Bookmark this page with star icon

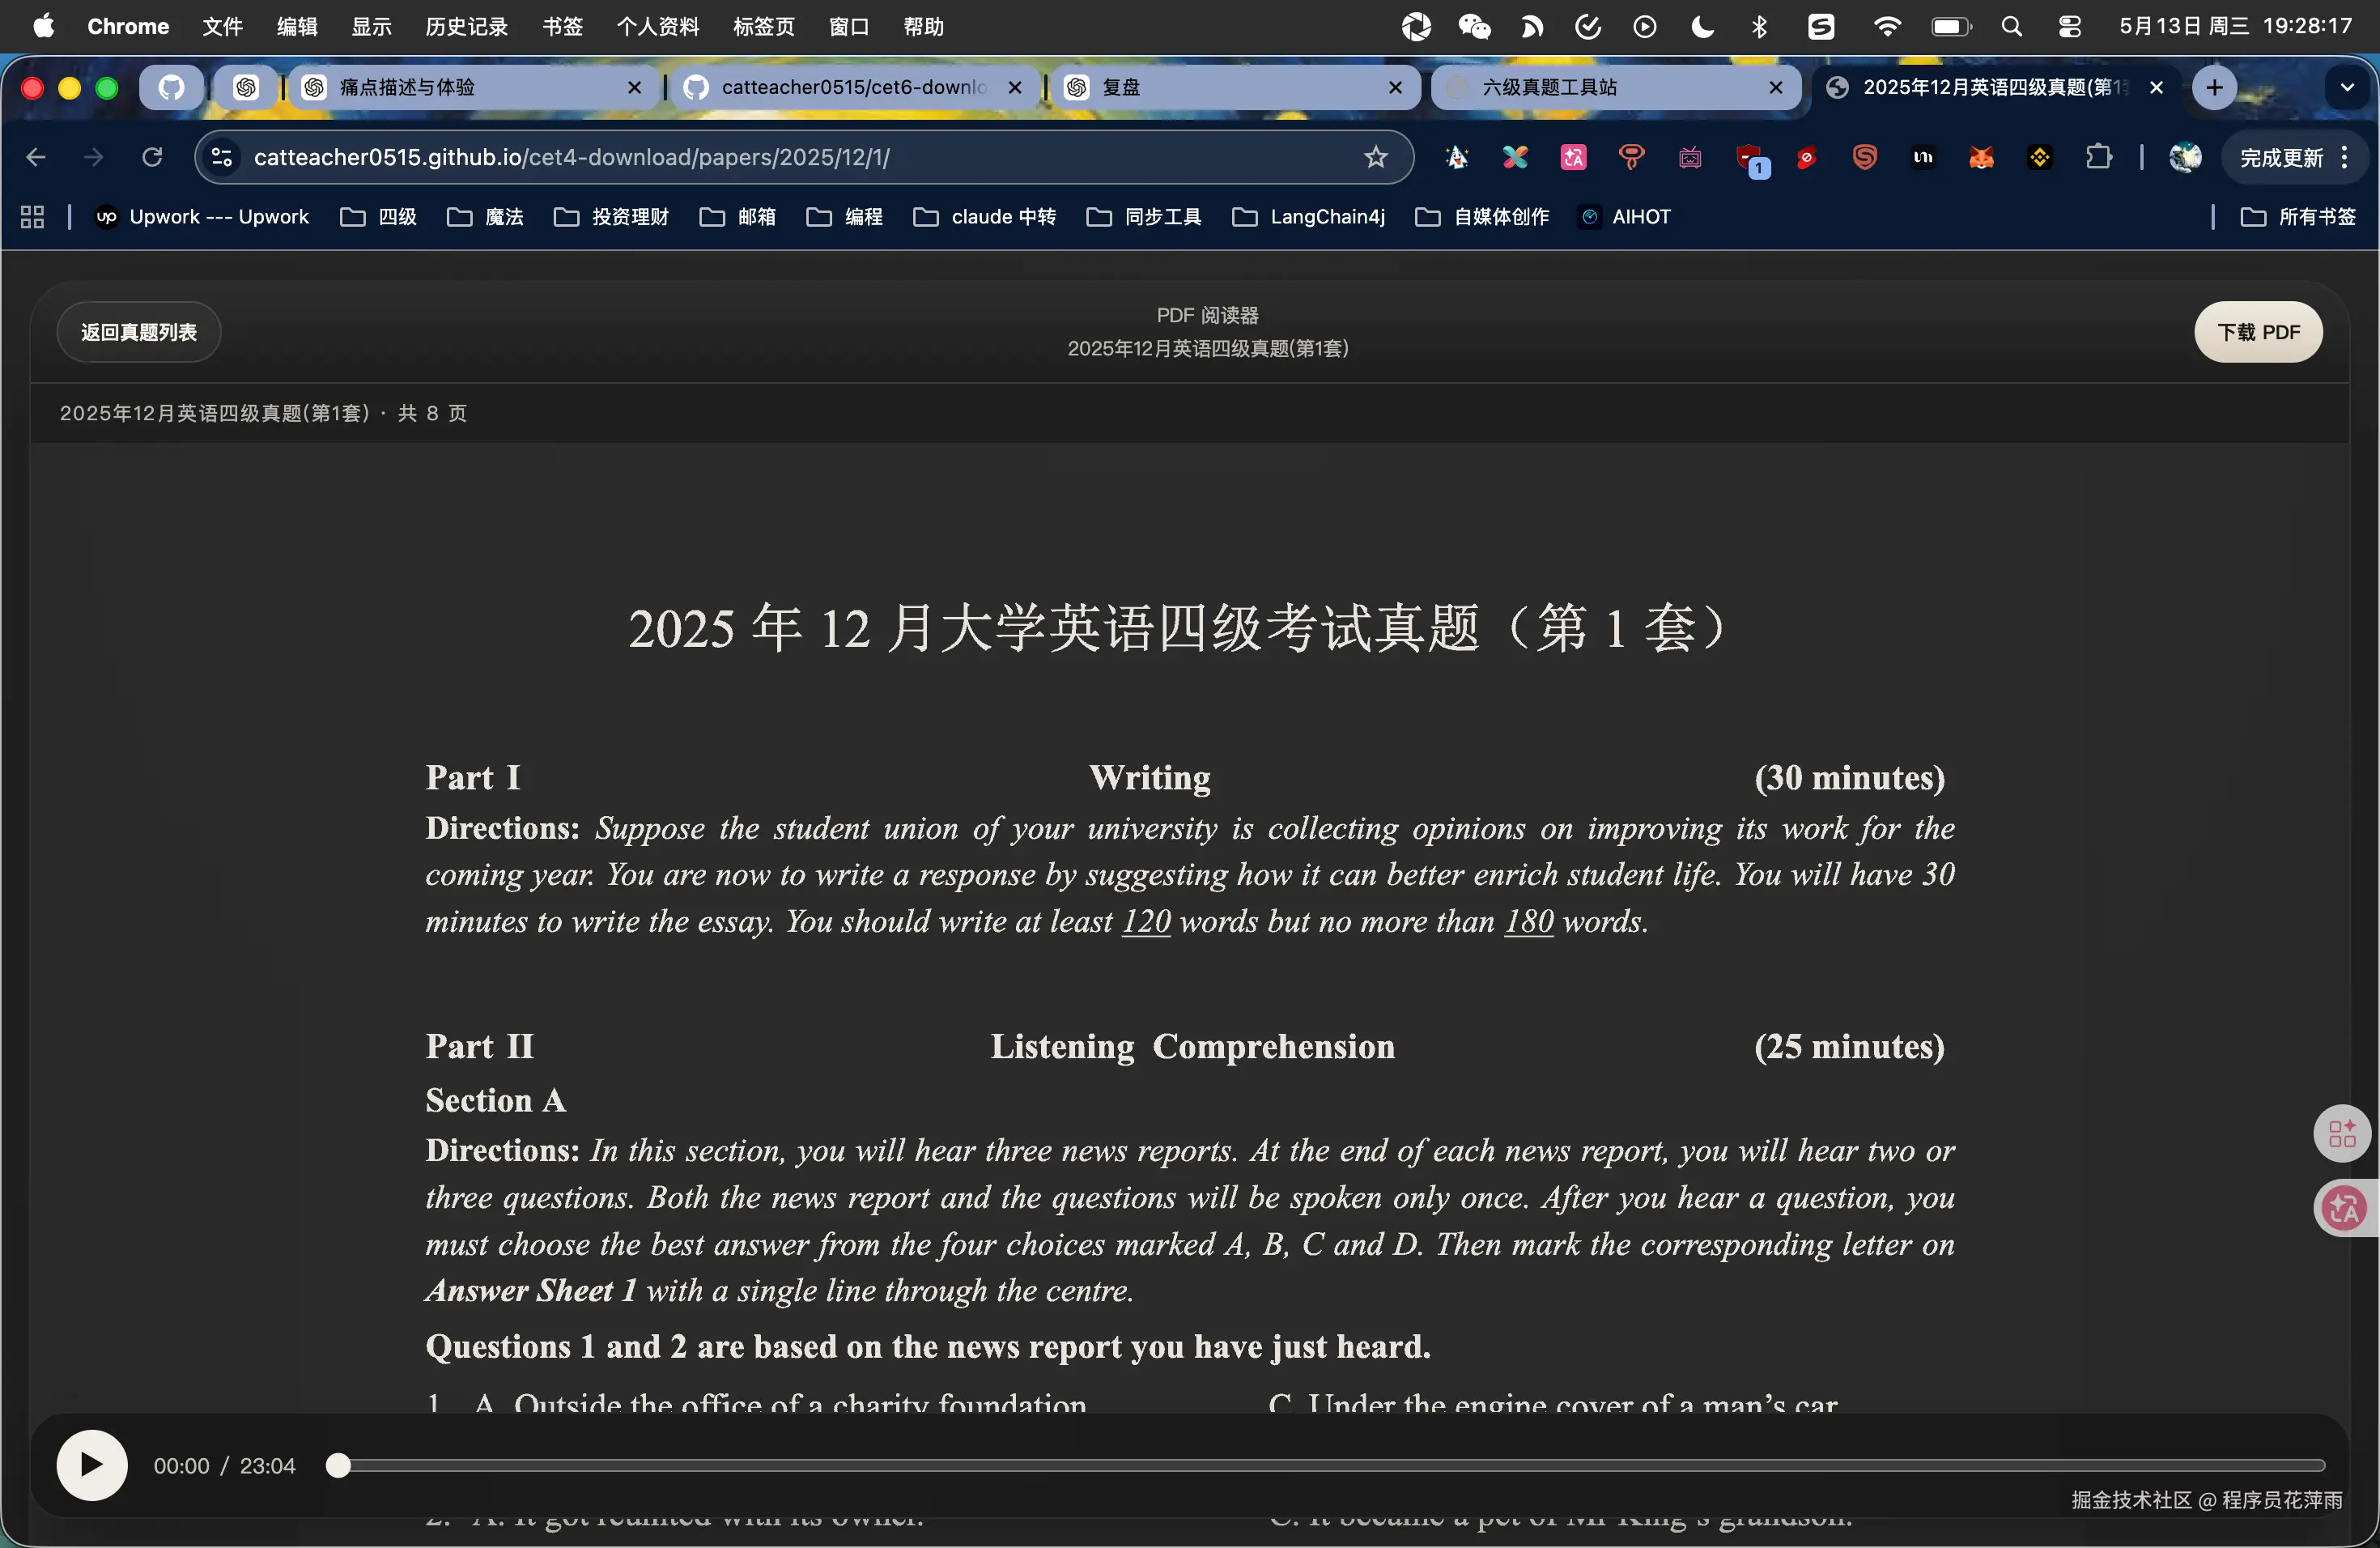coord(1376,157)
